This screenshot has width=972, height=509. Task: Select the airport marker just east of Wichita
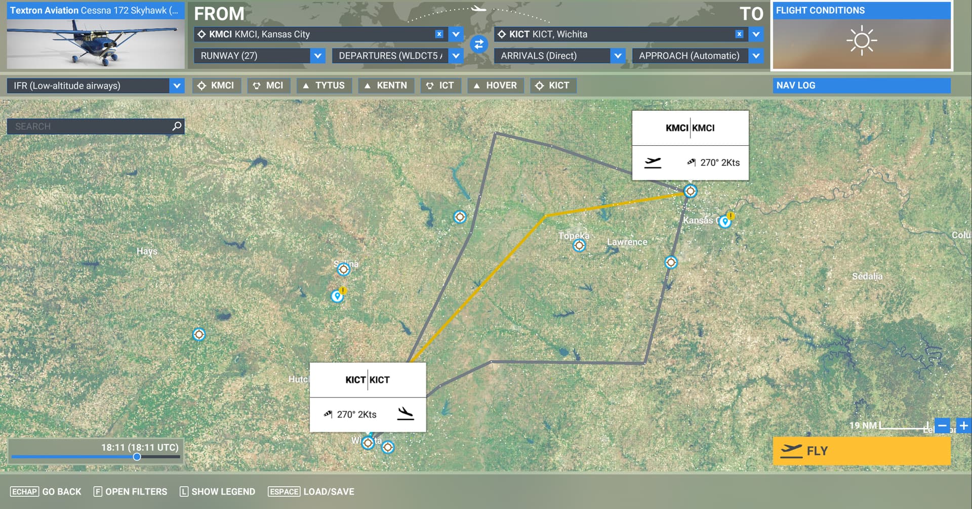(x=388, y=447)
